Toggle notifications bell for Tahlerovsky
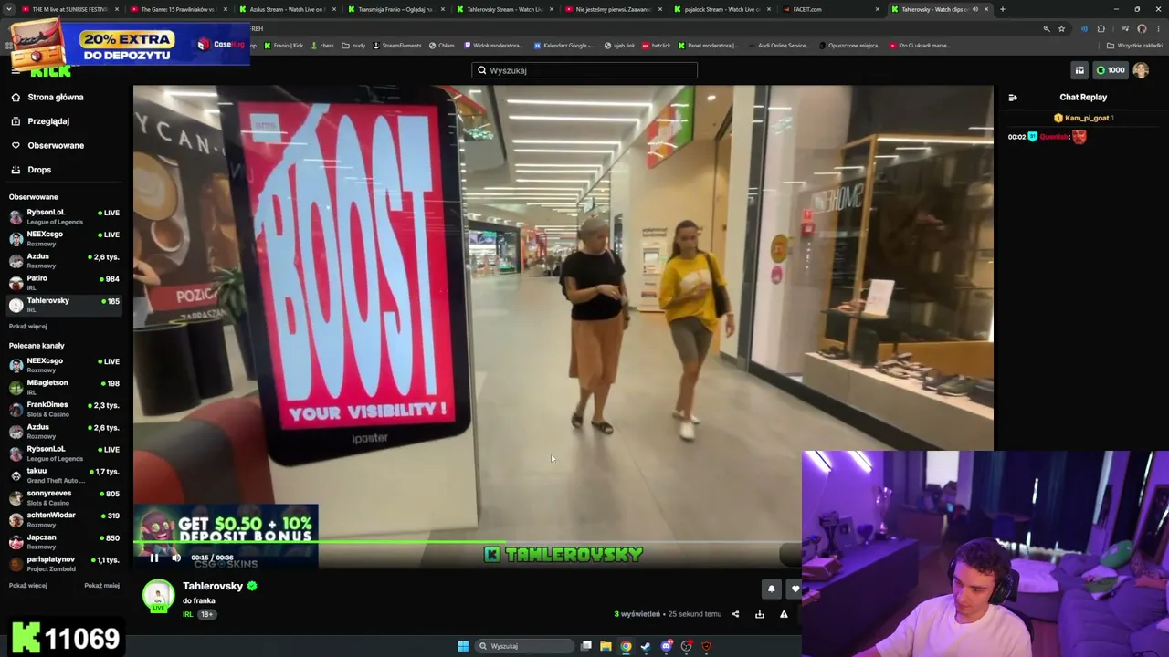The width and height of the screenshot is (1169, 657). [772, 589]
